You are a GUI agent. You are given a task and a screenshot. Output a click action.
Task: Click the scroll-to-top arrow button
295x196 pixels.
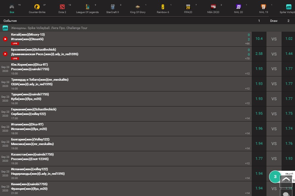[x=285, y=181]
